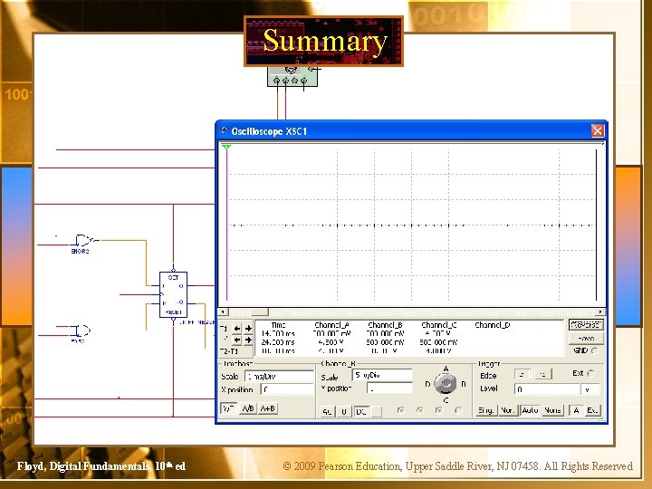Image resolution: width=652 pixels, height=489 pixels.
Task: Click the Channel_C column header in readout
Action: point(438,325)
